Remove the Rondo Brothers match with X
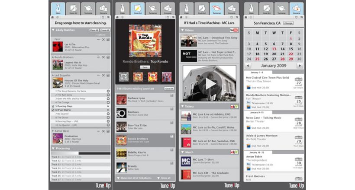 point(103,57)
